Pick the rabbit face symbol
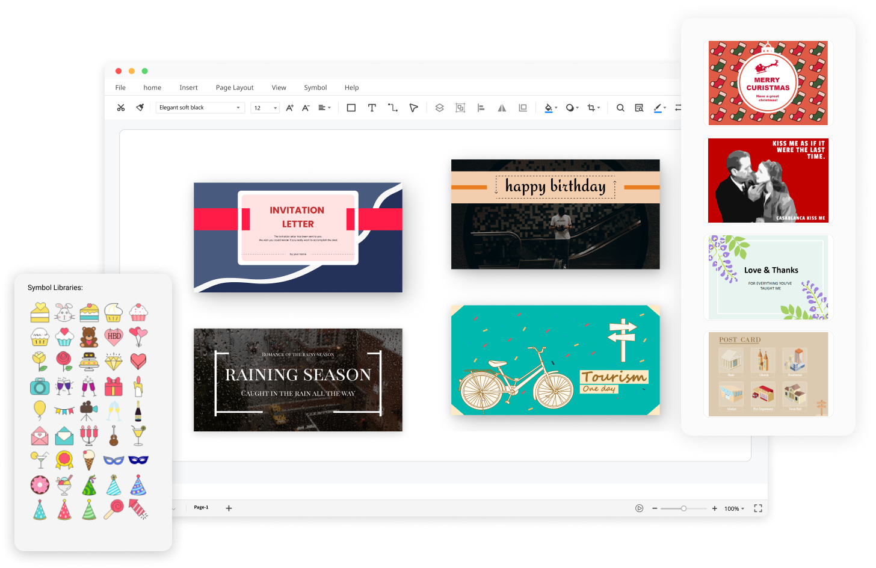This screenshot has height=568, width=876. point(64,312)
